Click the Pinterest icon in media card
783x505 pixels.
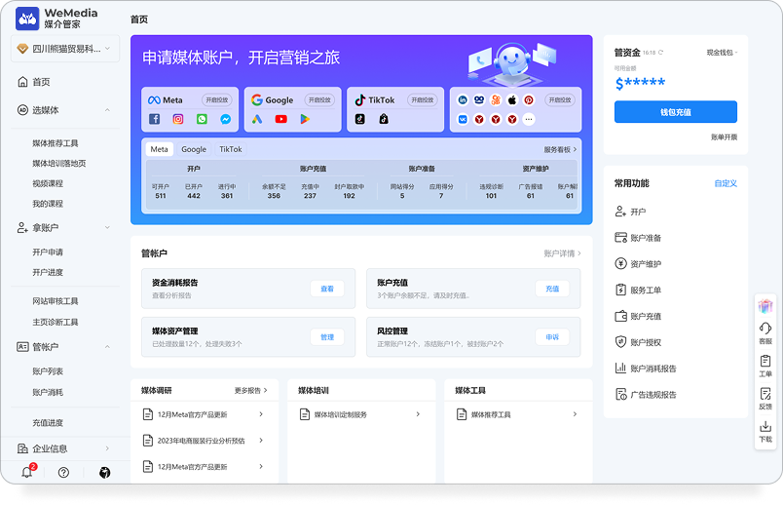[529, 99]
